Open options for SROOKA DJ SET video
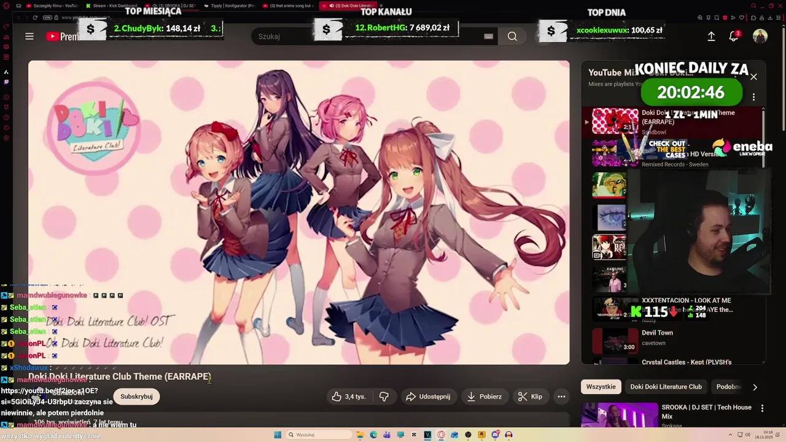The image size is (786, 442). pos(762,408)
